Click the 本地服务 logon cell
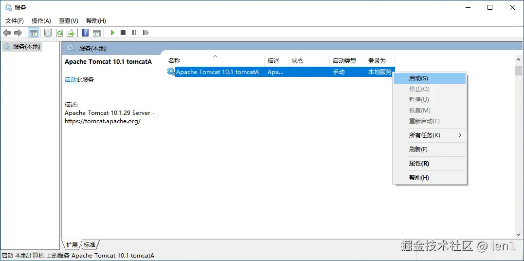The image size is (524, 261). coord(379,72)
